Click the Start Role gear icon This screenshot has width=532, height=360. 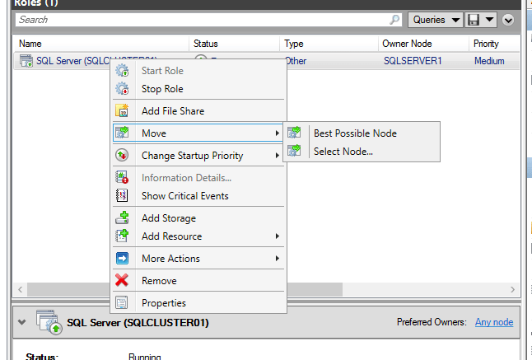pos(122,71)
